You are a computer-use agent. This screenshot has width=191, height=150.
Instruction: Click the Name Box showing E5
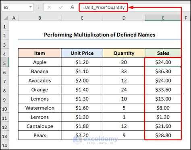[18, 7]
